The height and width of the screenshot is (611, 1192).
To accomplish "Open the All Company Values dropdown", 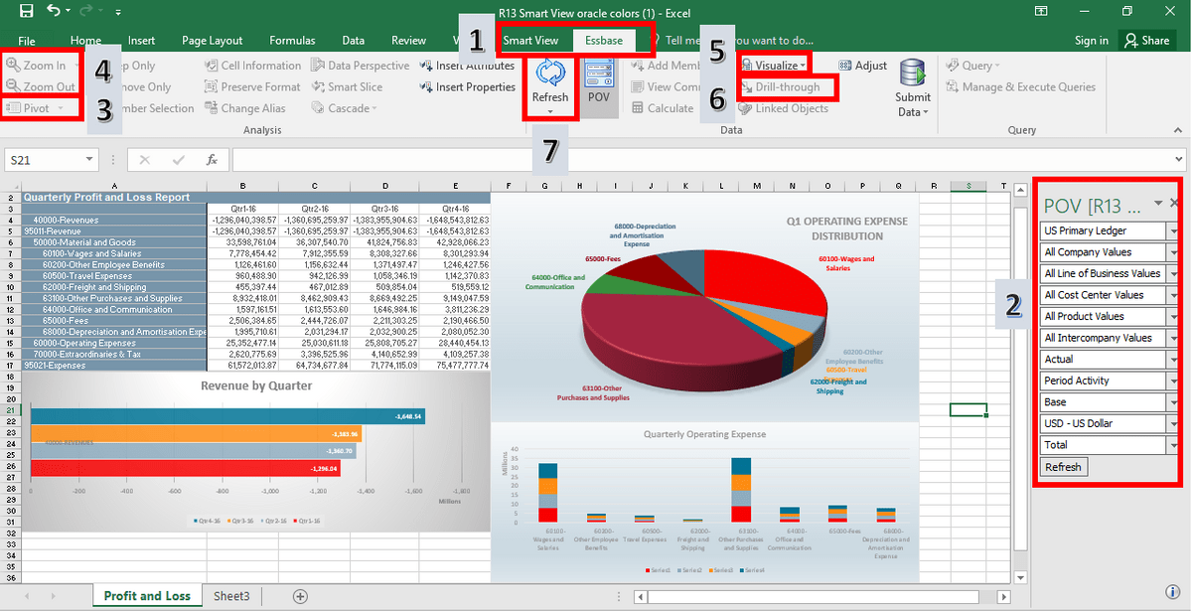I will coord(1174,252).
